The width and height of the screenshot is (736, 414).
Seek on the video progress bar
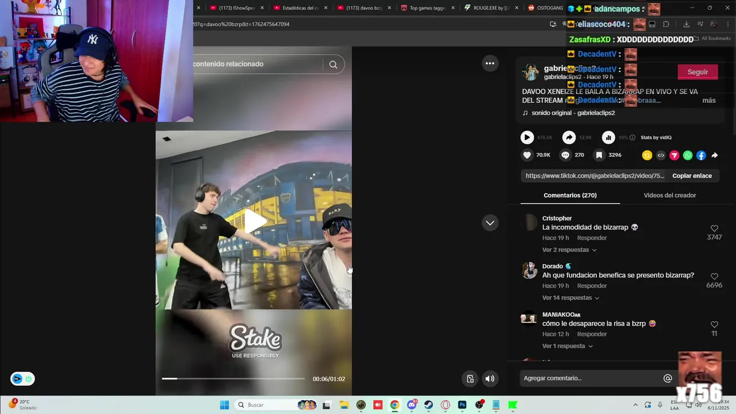pos(233,378)
